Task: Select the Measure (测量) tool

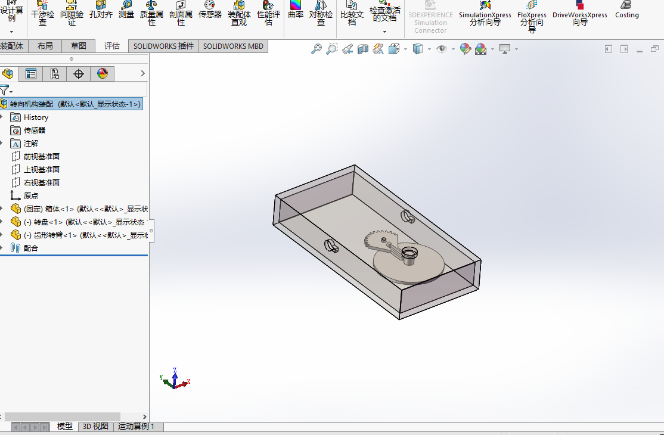Action: (x=126, y=10)
